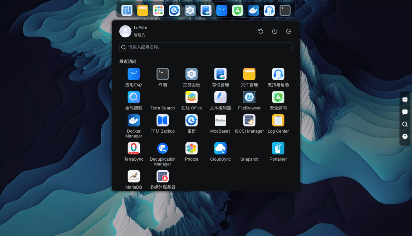Image resolution: width=412 pixels, height=236 pixels.
Task: Click the restart icon in the launcher header
Action: tap(261, 31)
